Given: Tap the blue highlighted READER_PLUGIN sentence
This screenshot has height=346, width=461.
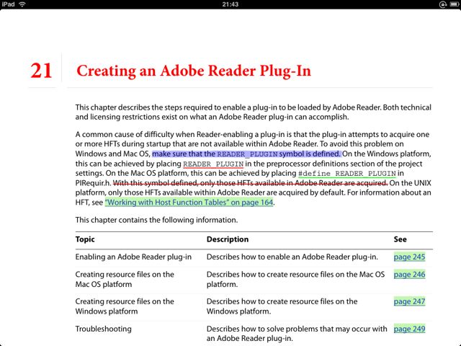Looking at the screenshot, I should click(246, 154).
